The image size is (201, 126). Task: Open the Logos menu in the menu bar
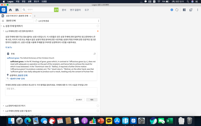[10, 2]
